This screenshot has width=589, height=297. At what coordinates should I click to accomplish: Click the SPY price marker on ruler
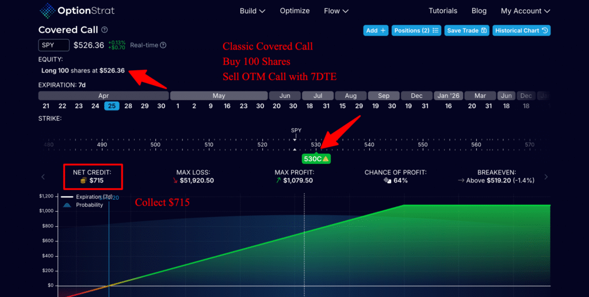296,131
